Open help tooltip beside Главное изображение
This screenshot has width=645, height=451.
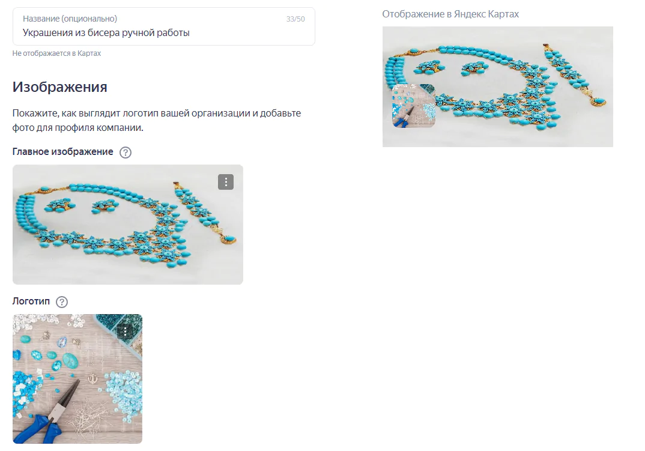126,153
